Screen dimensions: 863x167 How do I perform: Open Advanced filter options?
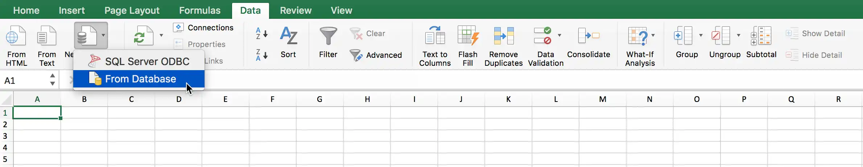[376, 55]
